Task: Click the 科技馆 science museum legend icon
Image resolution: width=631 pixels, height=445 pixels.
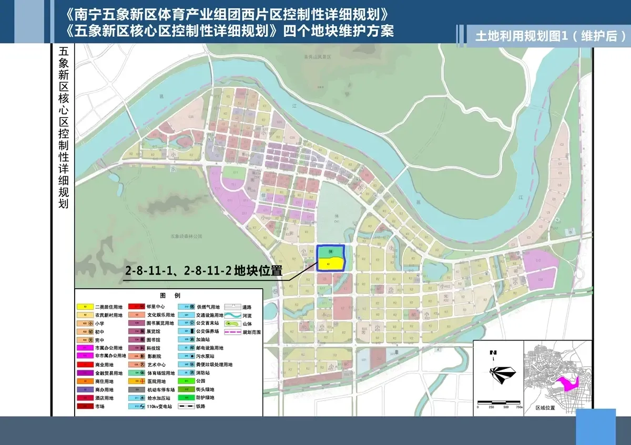Action: point(142,348)
